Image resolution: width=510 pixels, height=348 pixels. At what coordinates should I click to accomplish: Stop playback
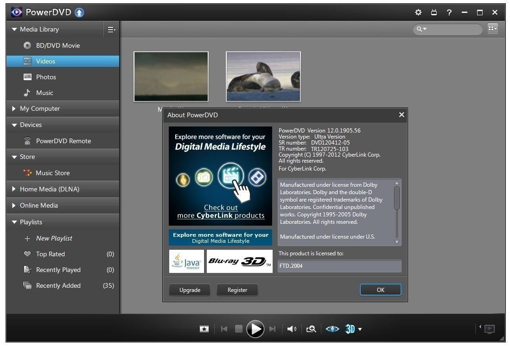(239, 329)
